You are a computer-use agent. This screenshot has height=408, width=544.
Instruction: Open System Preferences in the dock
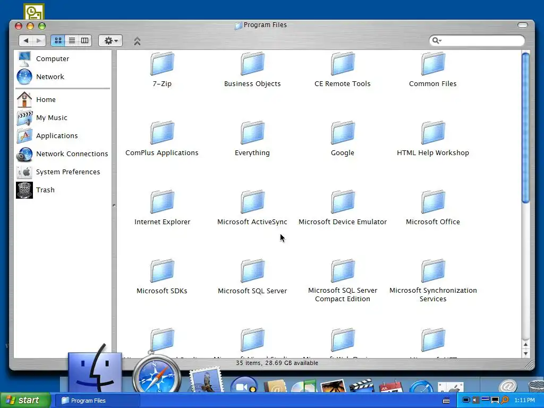pyautogui.click(x=450, y=387)
